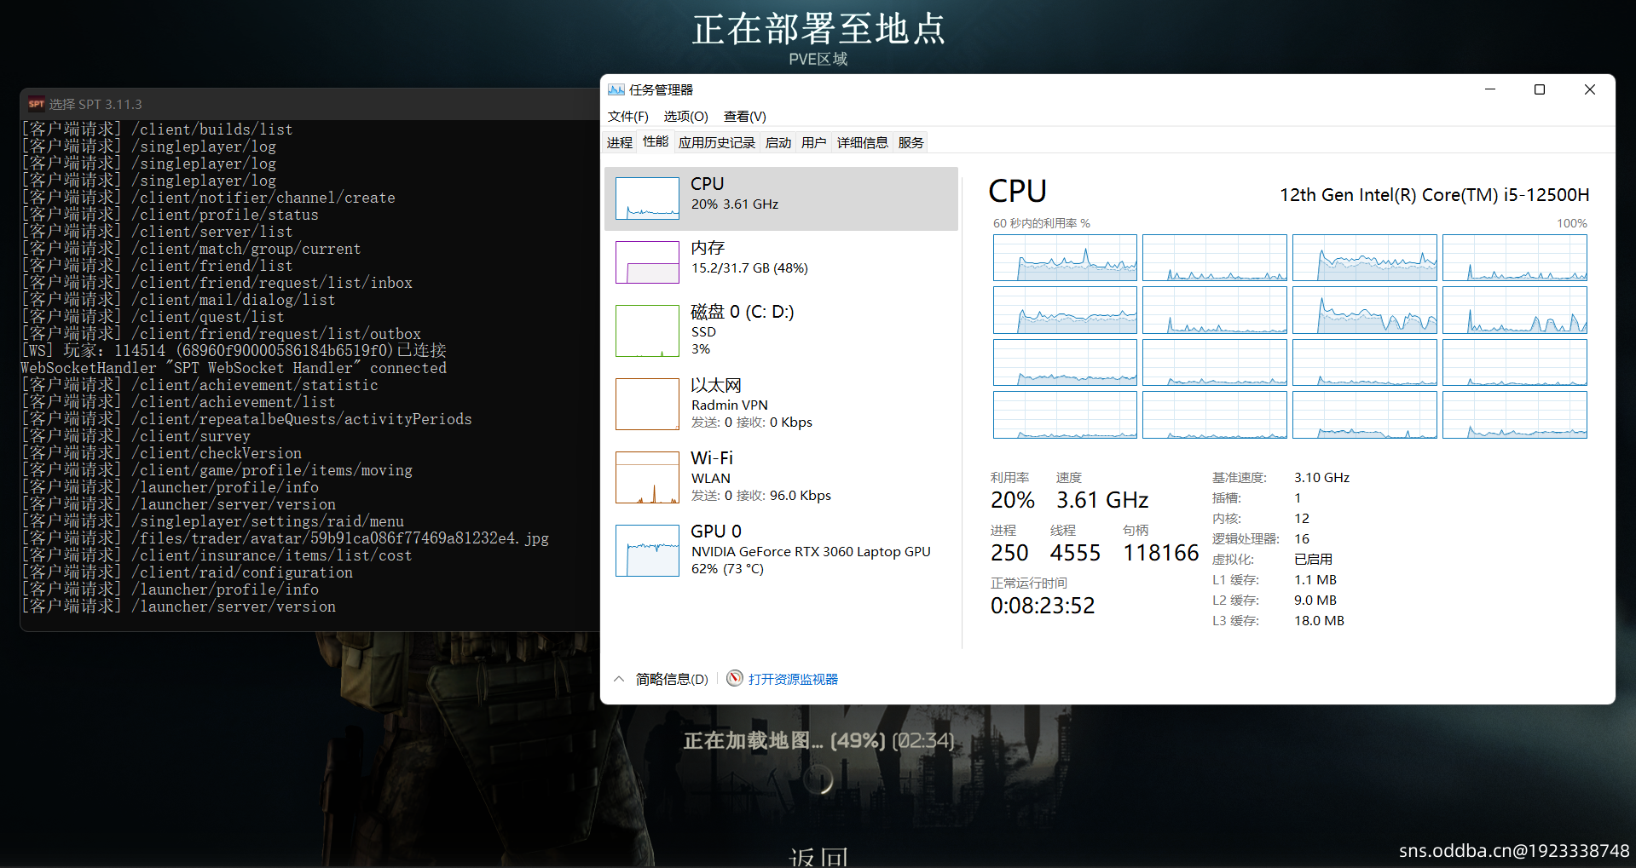Select the GPU 0 mini graph
1636x868 pixels.
click(x=647, y=550)
